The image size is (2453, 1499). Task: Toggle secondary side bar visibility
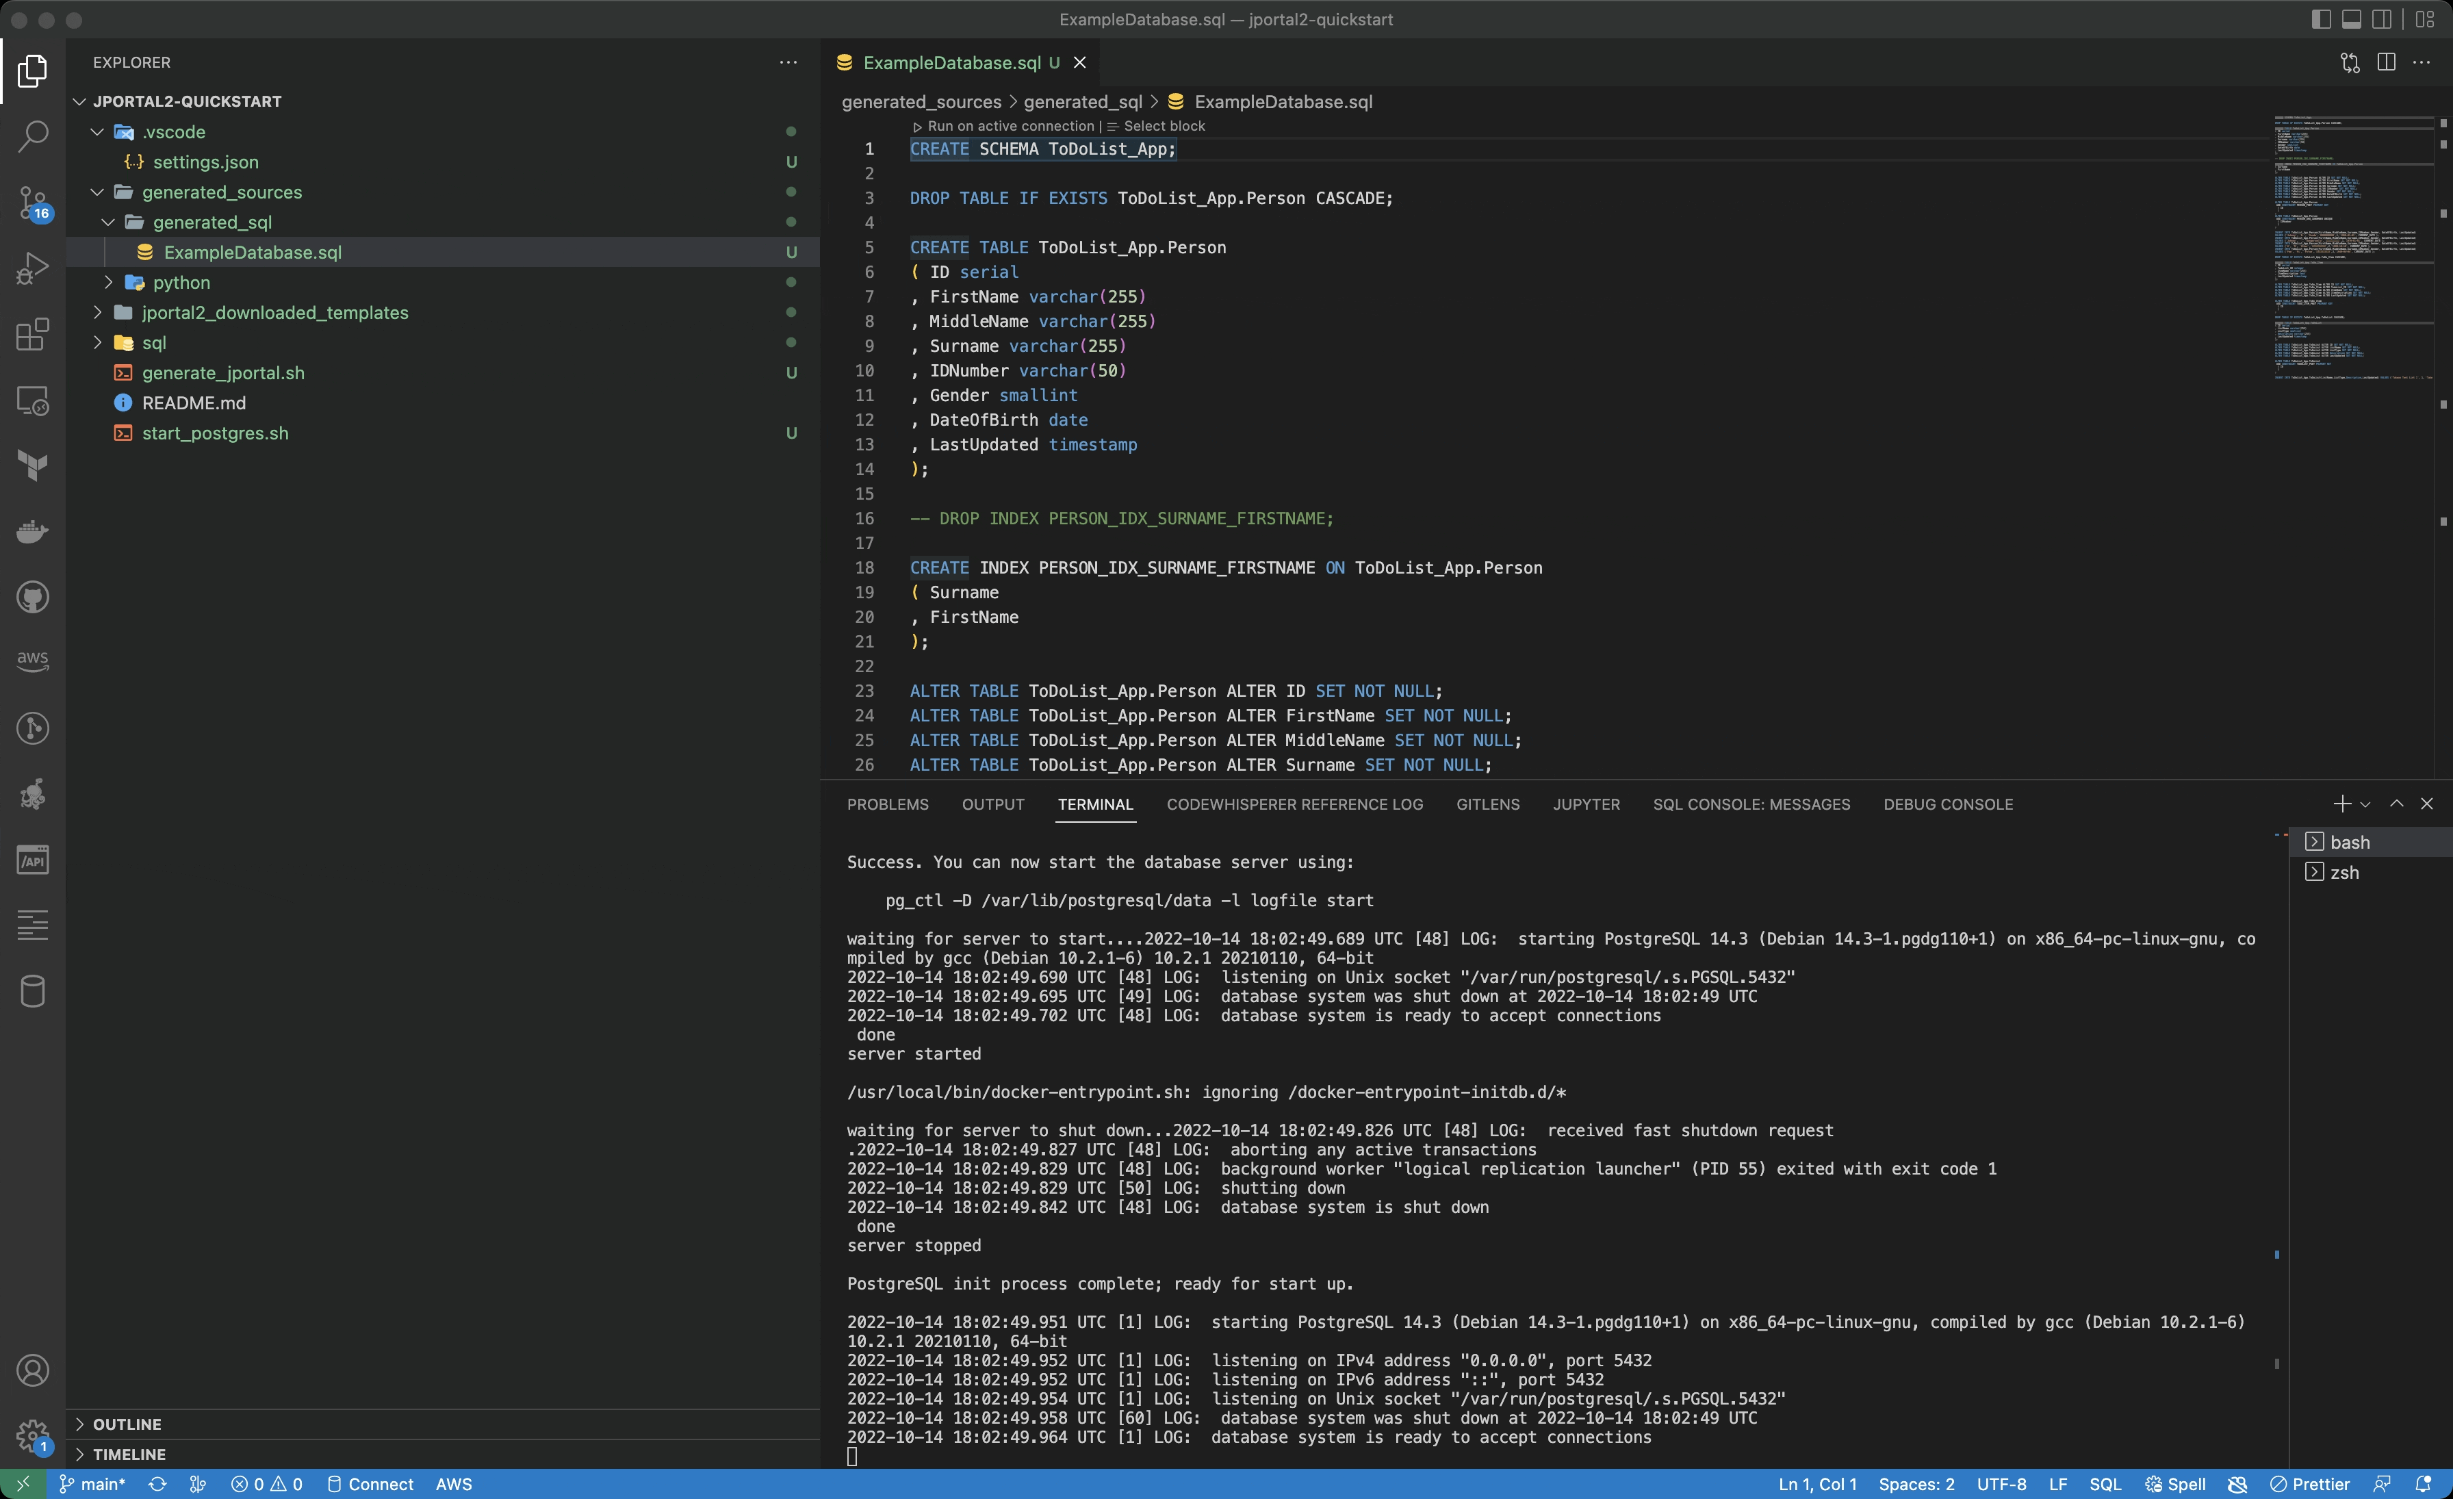(x=2383, y=19)
